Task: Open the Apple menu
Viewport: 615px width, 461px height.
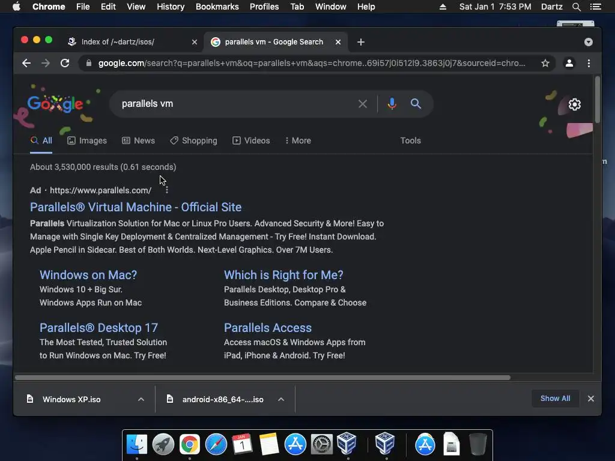Action: [x=16, y=7]
